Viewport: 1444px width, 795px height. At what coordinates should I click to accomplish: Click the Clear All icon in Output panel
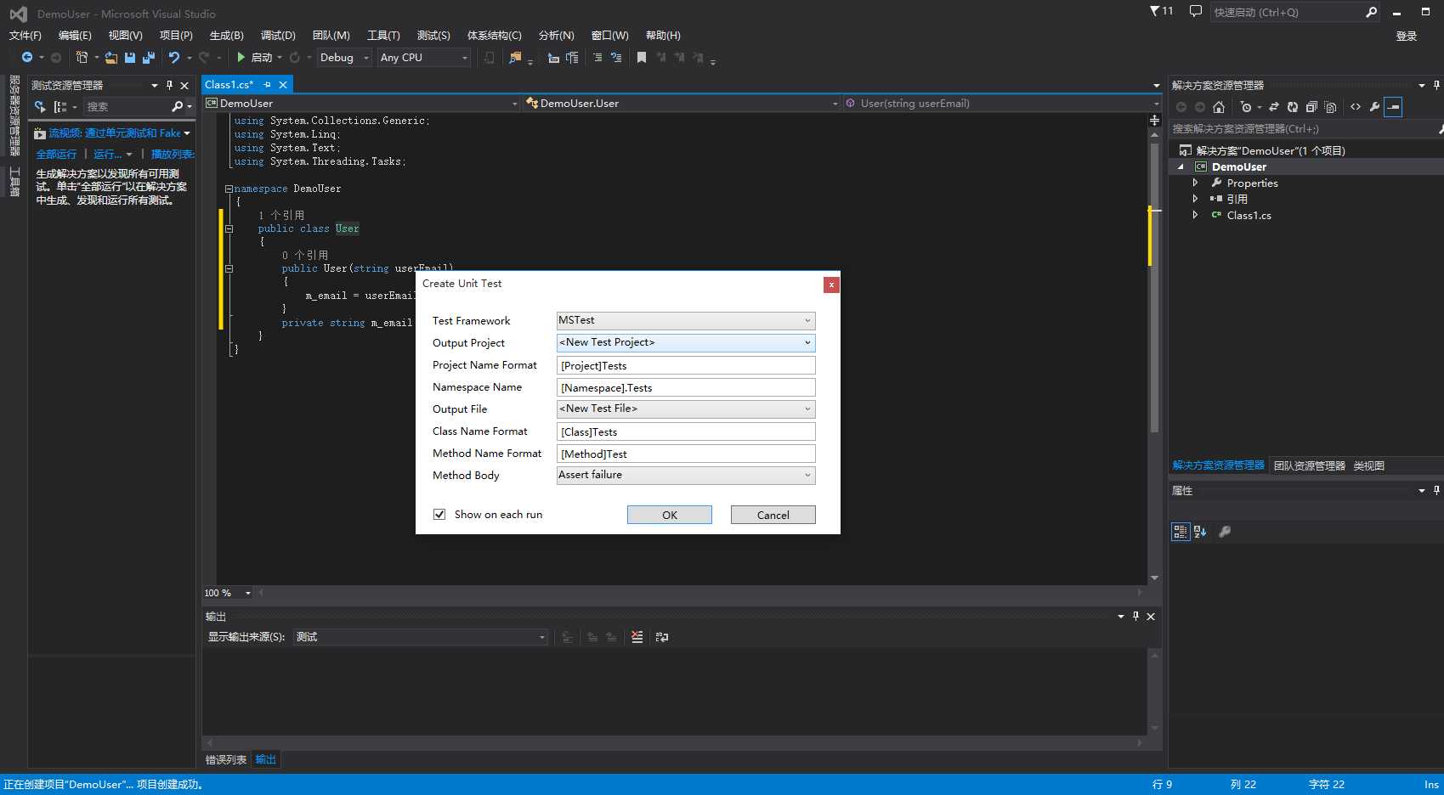click(637, 637)
